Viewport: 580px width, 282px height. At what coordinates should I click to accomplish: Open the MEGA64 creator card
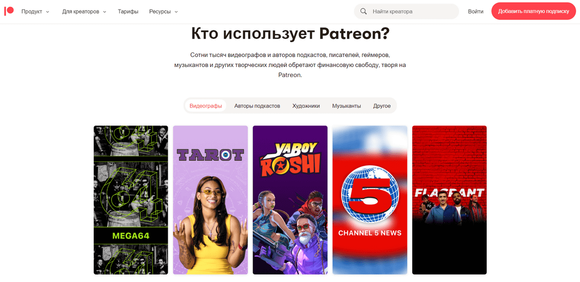coord(131,200)
